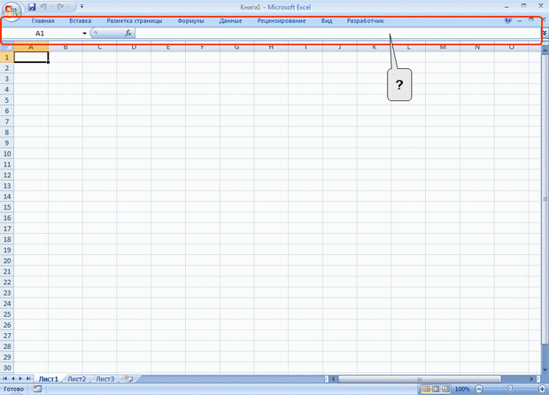Switch to the Разметка страницы tab

coord(134,21)
